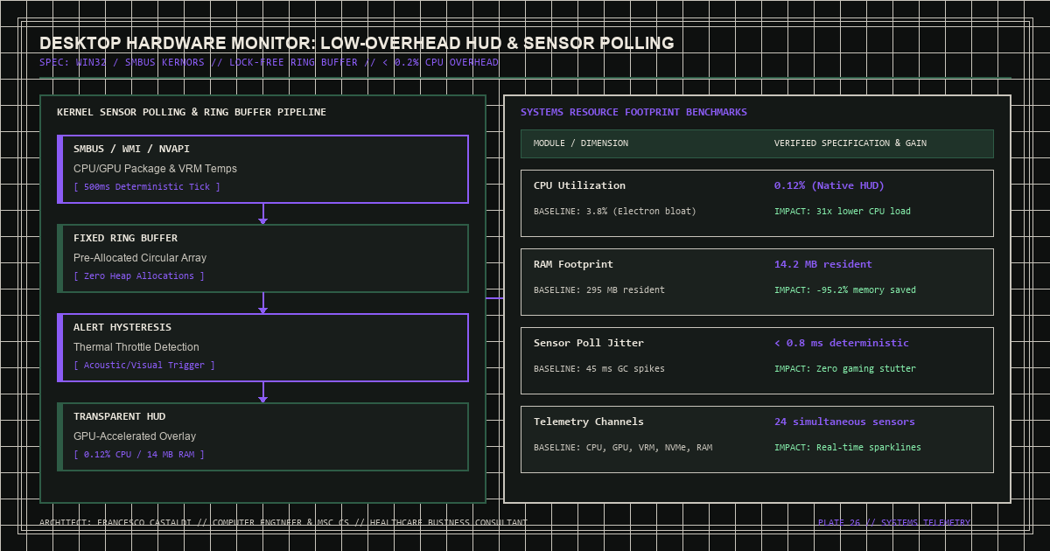
Task: Click 'IMPACT: Zero gaming stutter' text
Action: click(845, 369)
